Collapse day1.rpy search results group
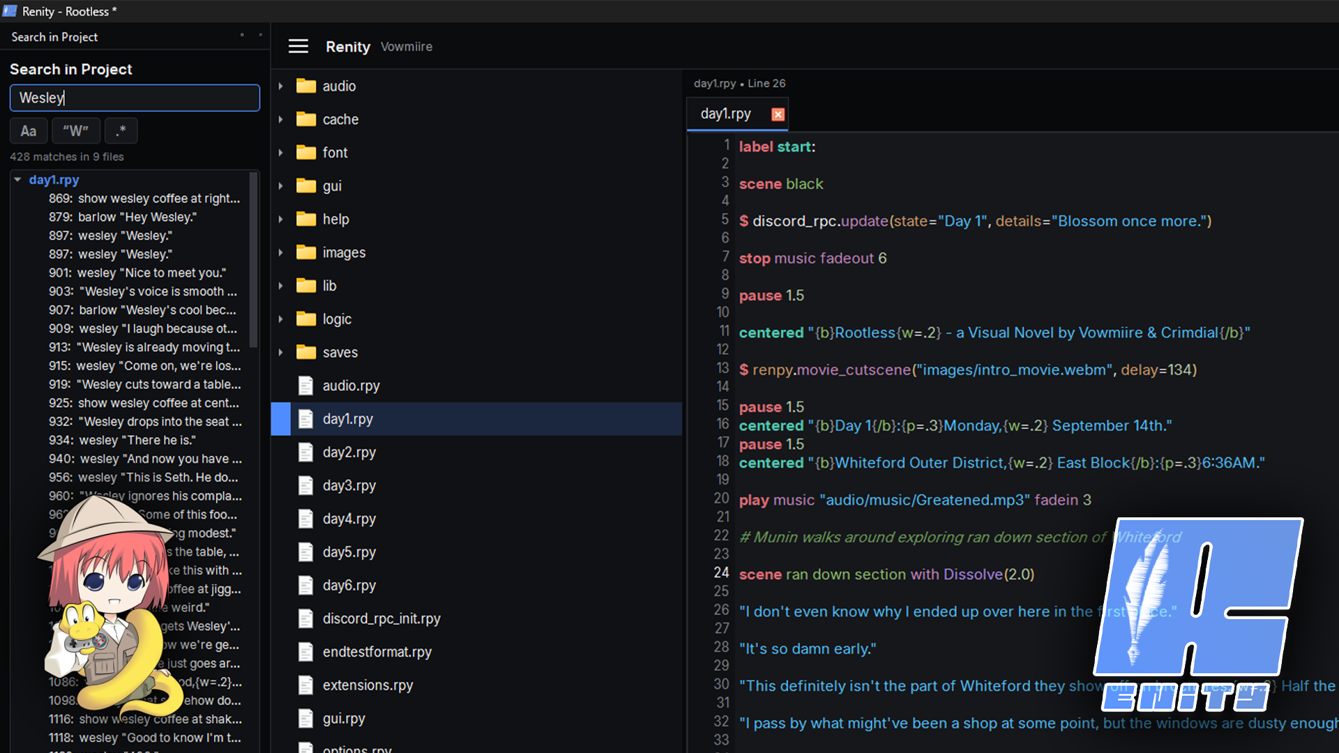This screenshot has height=753, width=1339. [x=17, y=179]
